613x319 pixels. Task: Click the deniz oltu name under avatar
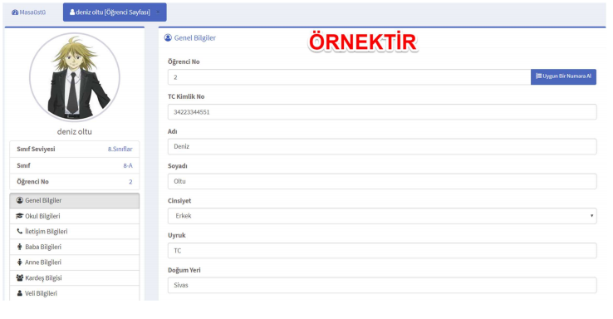(x=75, y=132)
